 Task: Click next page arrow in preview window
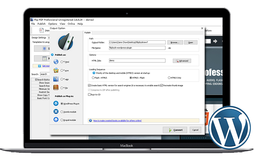215,41
